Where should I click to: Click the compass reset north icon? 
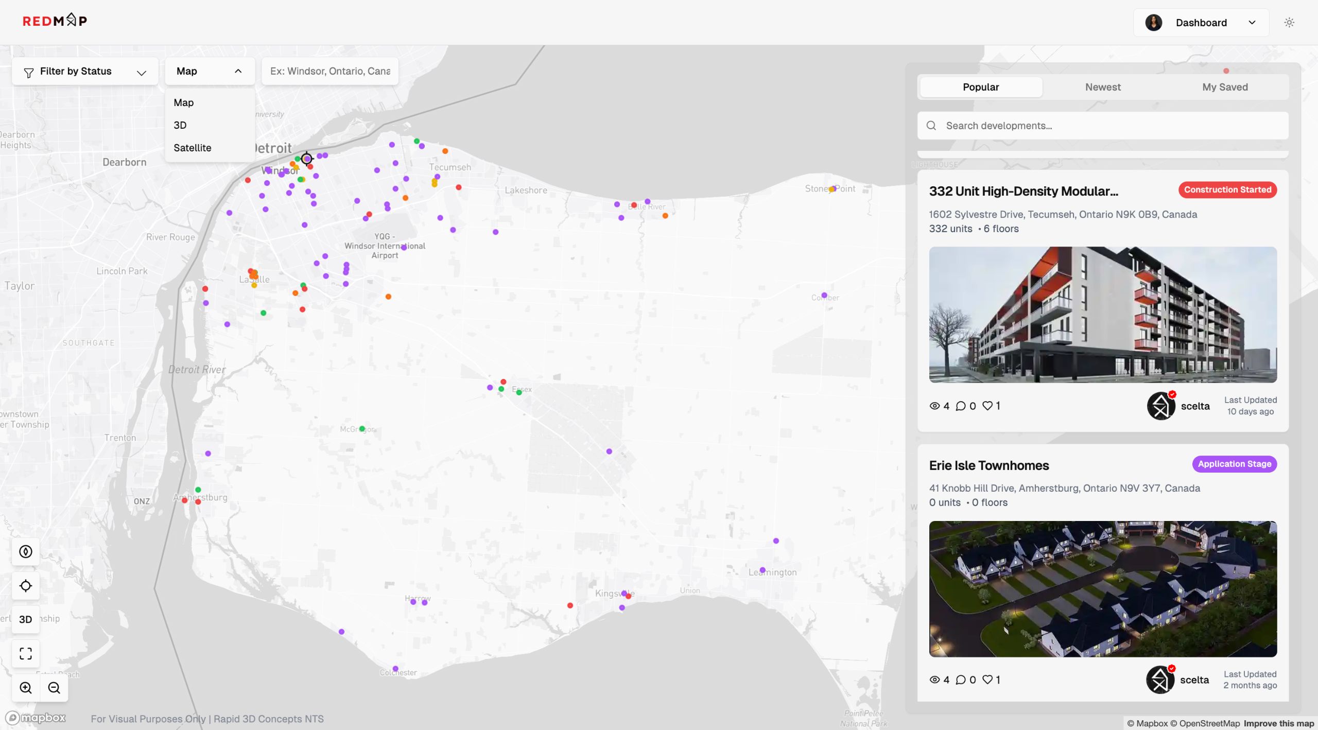coord(26,551)
